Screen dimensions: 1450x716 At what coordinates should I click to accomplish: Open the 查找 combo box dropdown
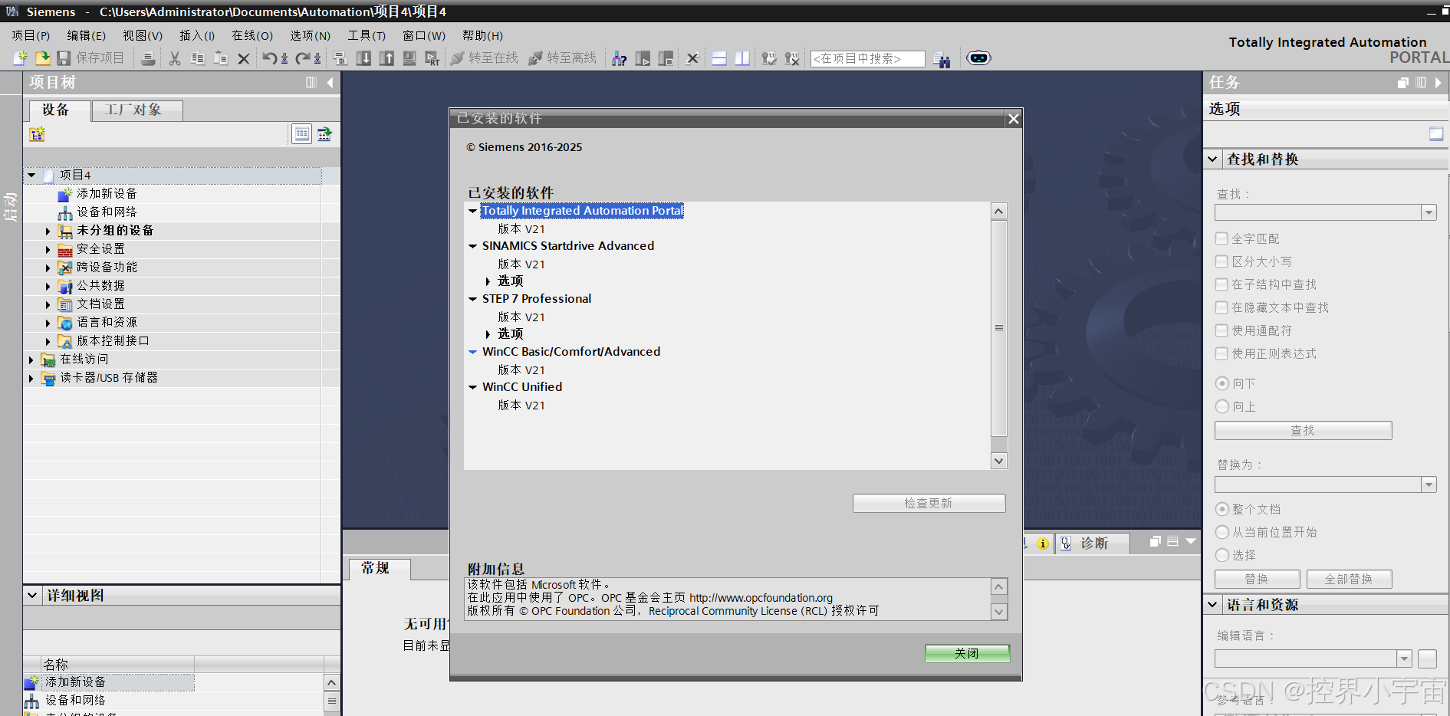[1429, 213]
